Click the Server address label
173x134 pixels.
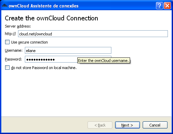(18, 26)
